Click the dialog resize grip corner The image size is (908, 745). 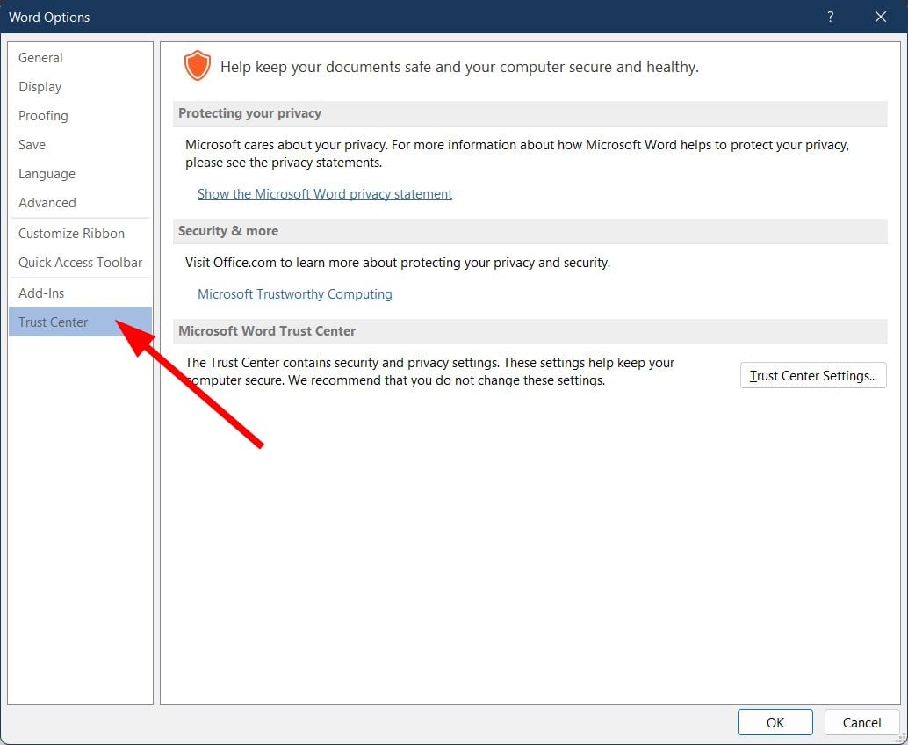tap(901, 738)
